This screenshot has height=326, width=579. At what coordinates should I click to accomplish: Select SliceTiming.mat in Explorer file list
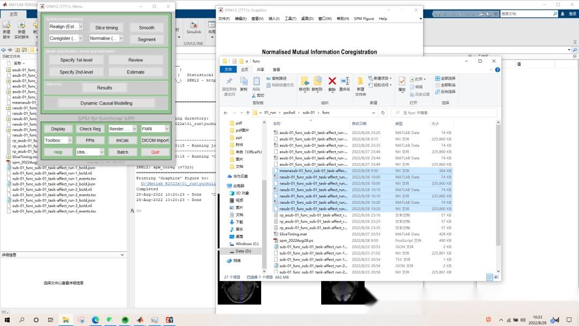point(362,234)
